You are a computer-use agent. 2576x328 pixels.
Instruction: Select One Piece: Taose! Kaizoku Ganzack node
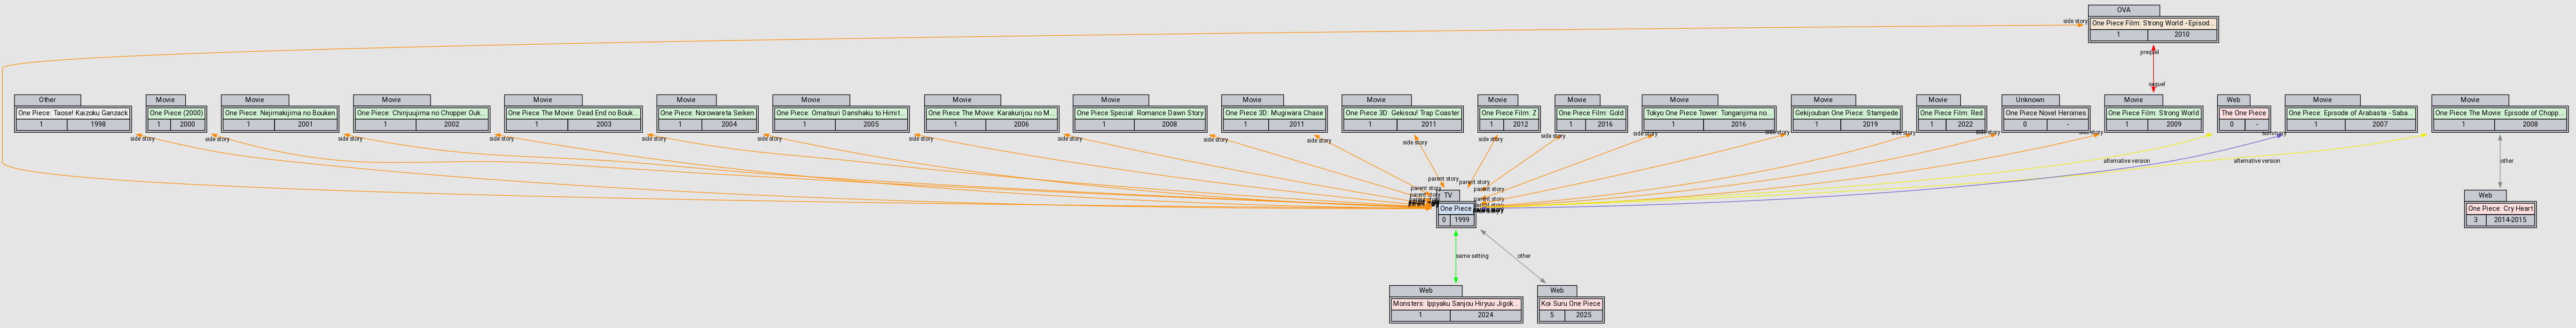(73, 113)
